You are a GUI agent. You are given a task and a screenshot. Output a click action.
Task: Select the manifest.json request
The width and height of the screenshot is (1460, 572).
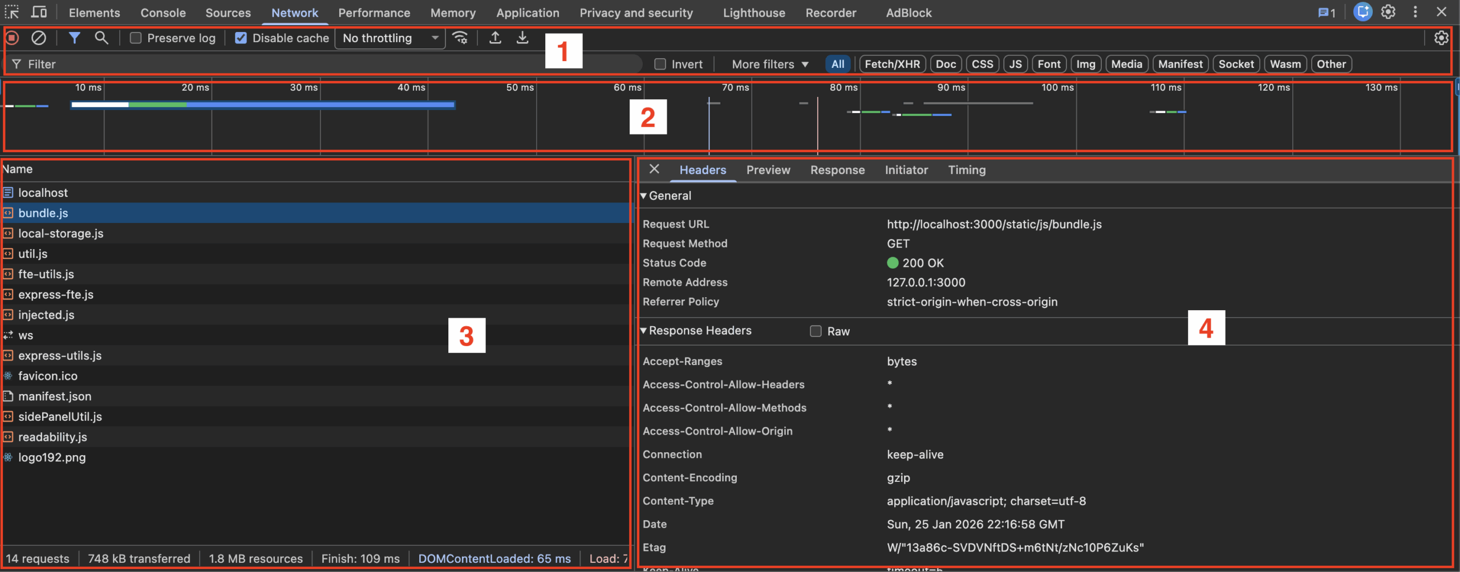pos(55,396)
